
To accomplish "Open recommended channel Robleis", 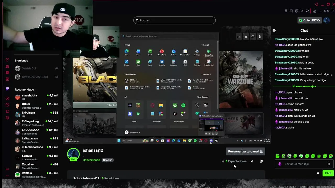I will [x=36, y=175].
